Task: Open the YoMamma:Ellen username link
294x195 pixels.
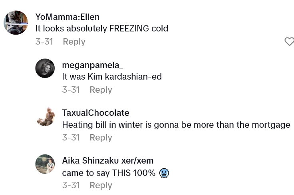Action: click(x=68, y=17)
